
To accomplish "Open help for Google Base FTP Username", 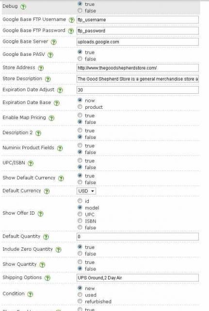I will [x=71, y=20].
